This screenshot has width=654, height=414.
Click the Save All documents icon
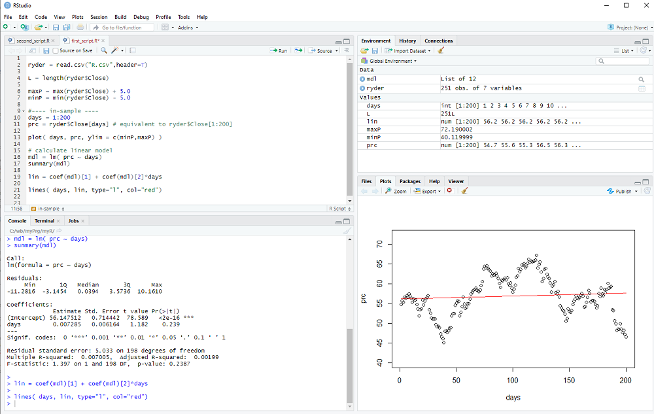(x=67, y=27)
